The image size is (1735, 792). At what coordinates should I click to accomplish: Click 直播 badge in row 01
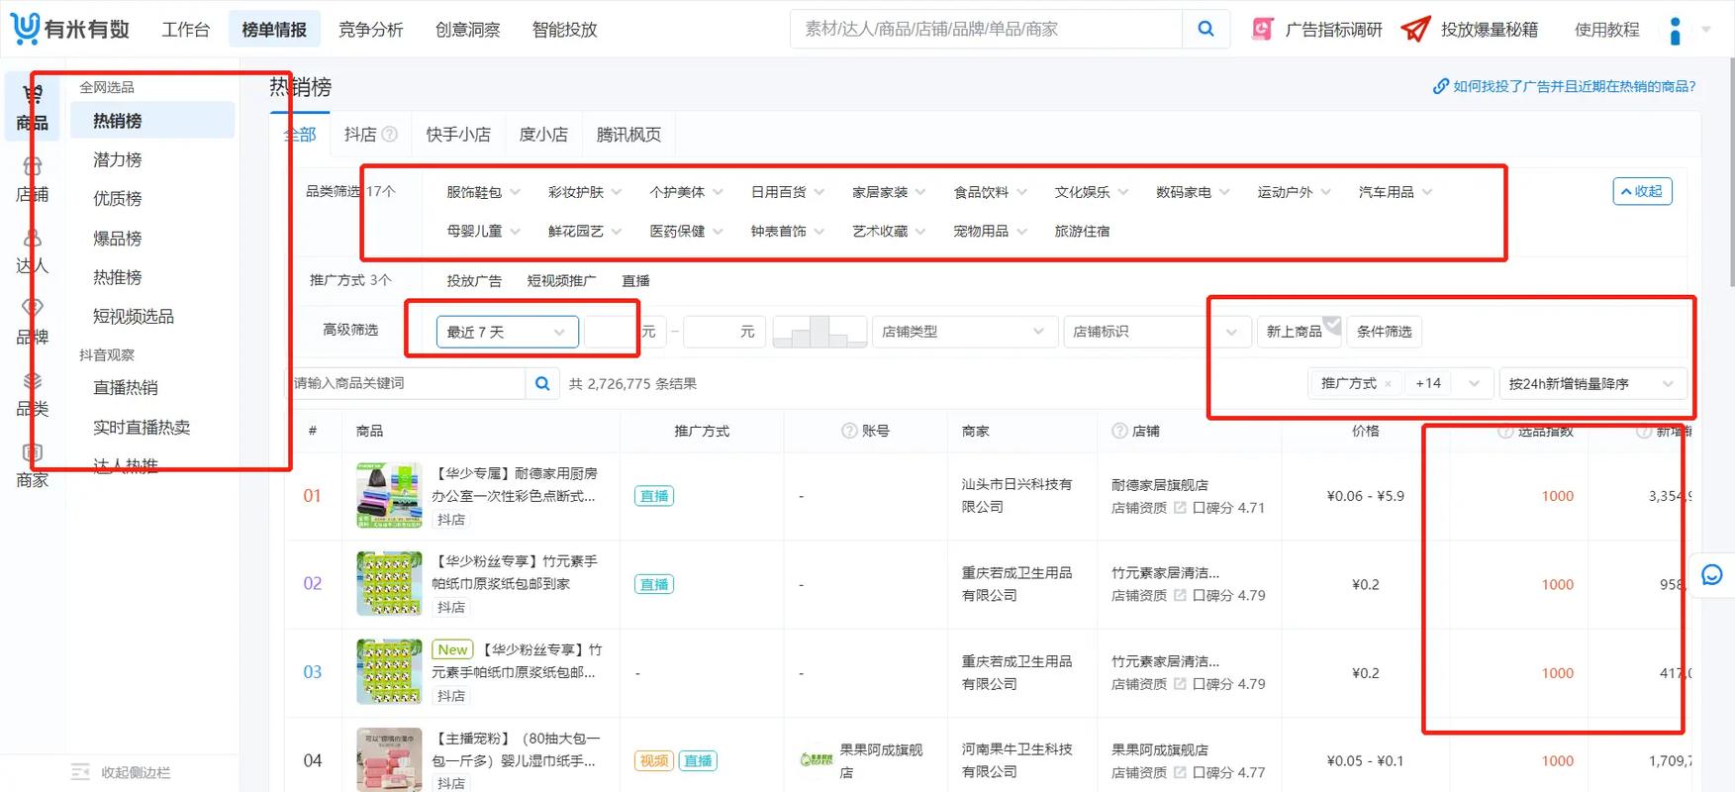654,496
